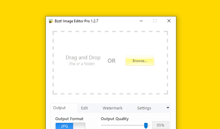The width and height of the screenshot is (220, 129).
Task: Click the OR text in drop zone
Action: [112, 61]
